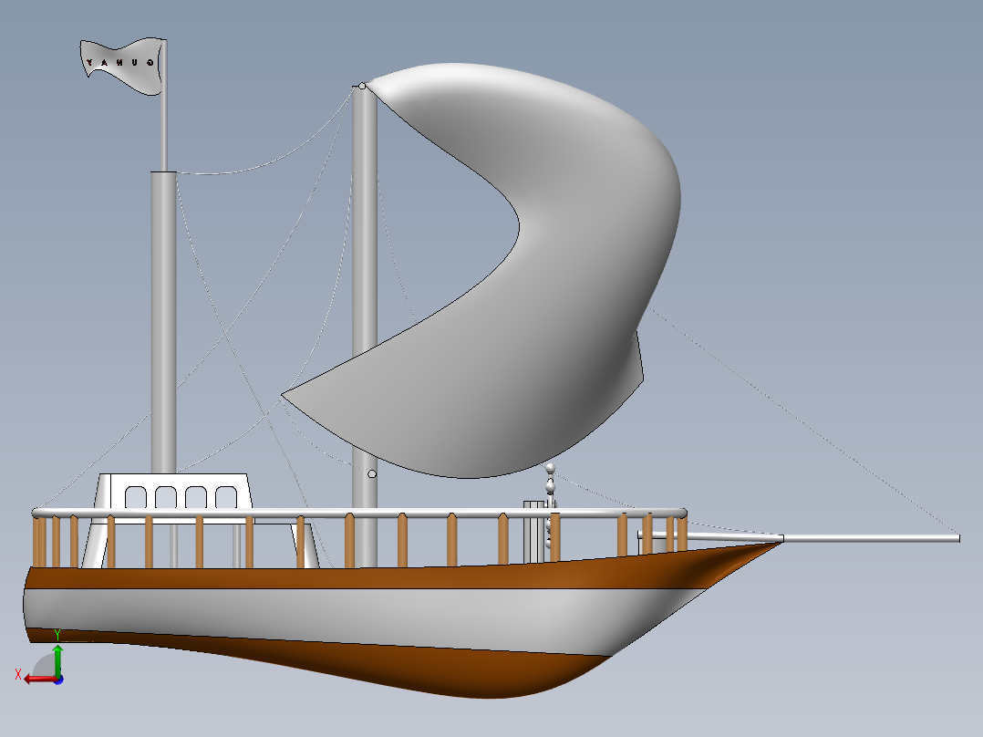Click the Y axis label text
This screenshot has height=737, width=983.
[x=57, y=633]
